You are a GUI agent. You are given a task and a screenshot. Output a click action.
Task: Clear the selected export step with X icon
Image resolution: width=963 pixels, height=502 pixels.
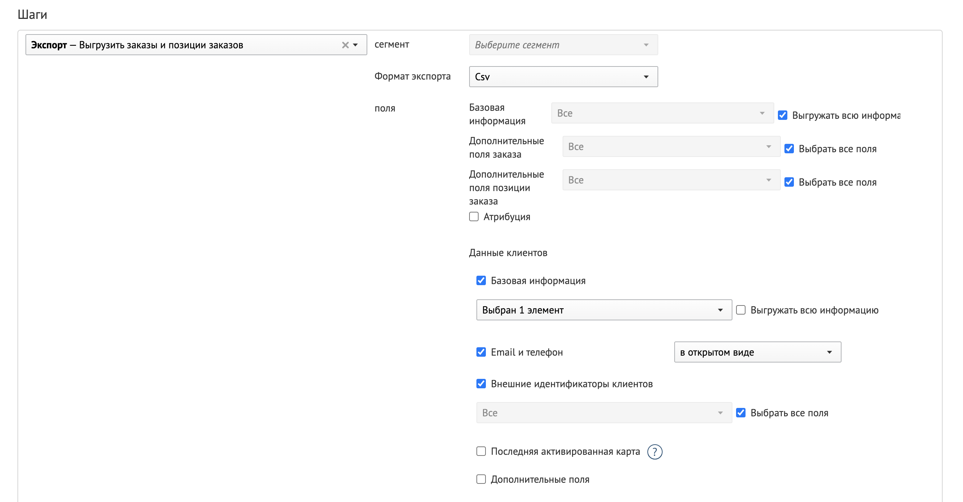click(345, 45)
